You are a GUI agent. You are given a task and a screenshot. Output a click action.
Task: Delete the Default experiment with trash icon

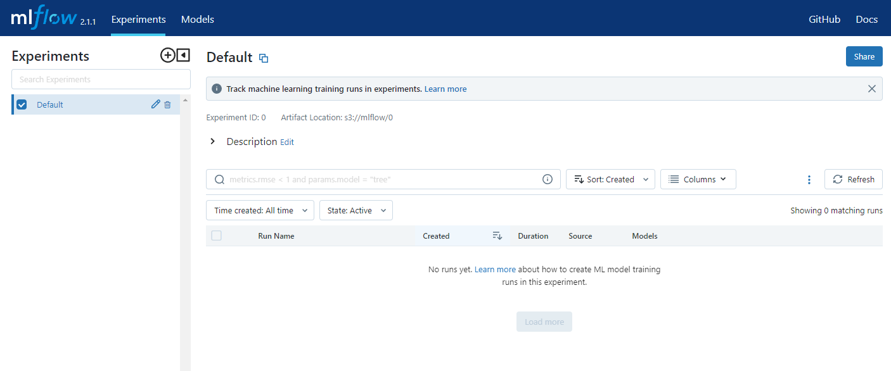167,104
